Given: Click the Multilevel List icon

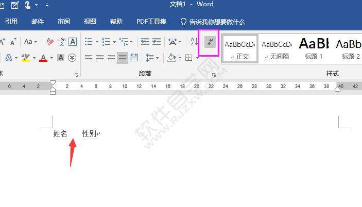Looking at the screenshot, I should (124, 42).
